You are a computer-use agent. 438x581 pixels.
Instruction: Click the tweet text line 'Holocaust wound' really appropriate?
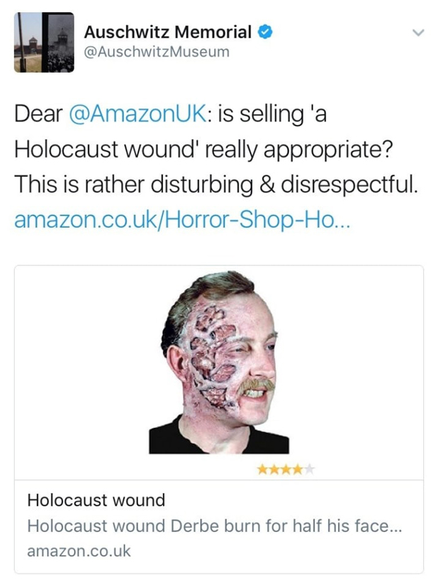coord(203,150)
